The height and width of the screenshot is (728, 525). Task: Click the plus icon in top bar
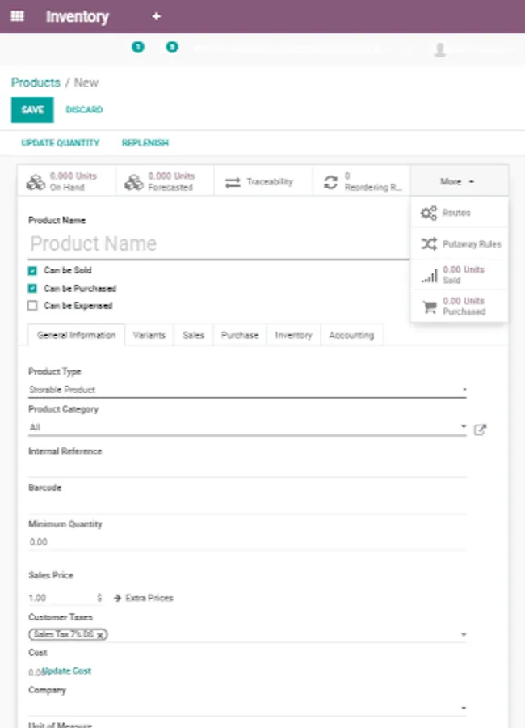[157, 16]
